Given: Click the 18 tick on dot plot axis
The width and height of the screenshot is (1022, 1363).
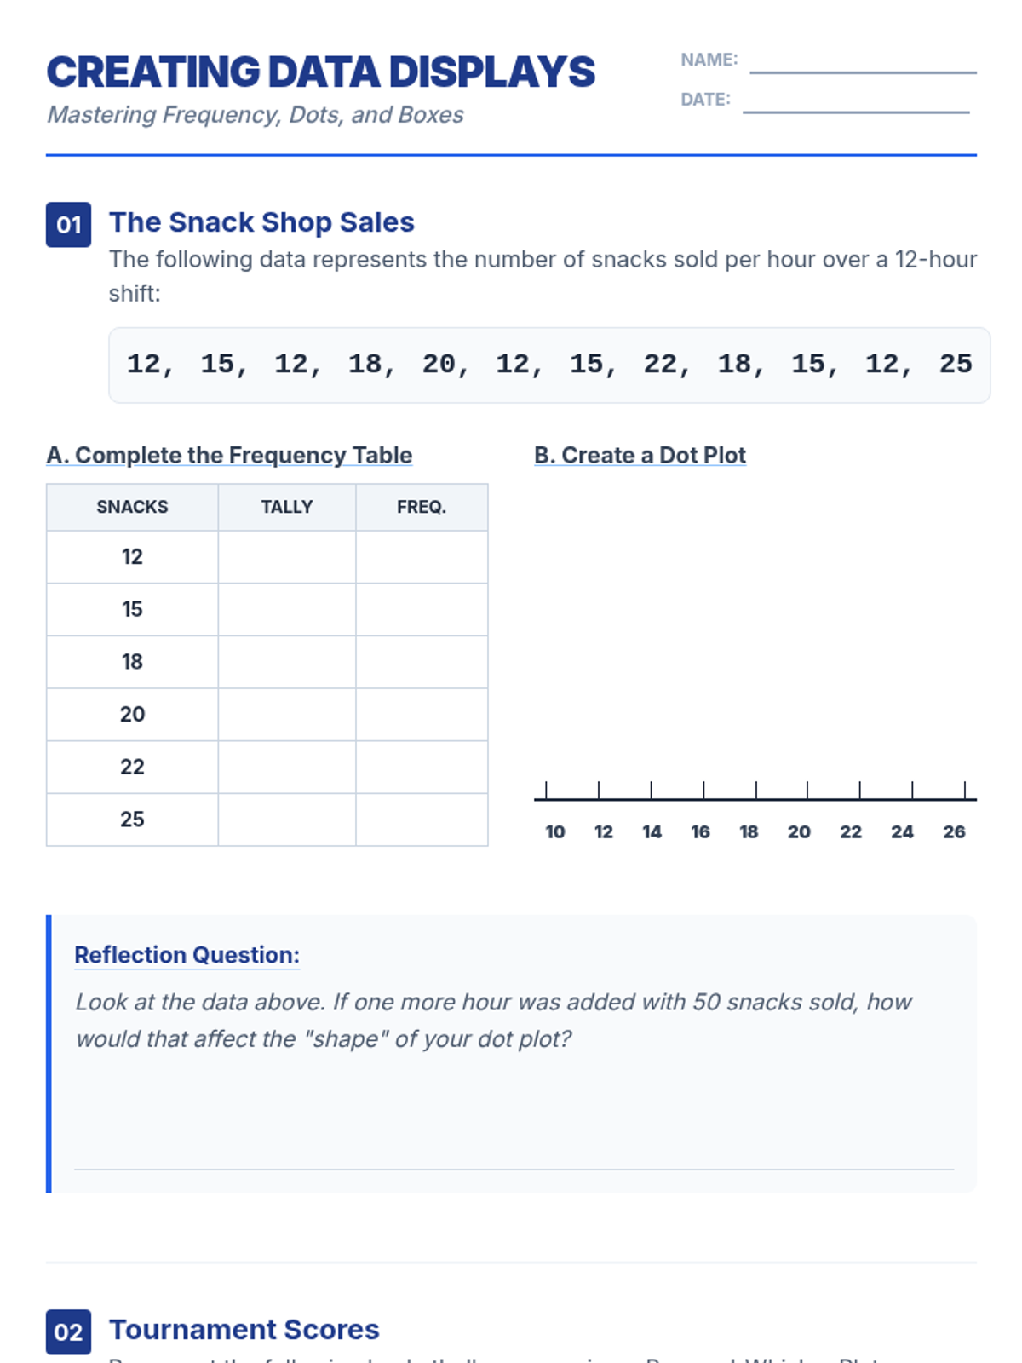Looking at the screenshot, I should [756, 791].
